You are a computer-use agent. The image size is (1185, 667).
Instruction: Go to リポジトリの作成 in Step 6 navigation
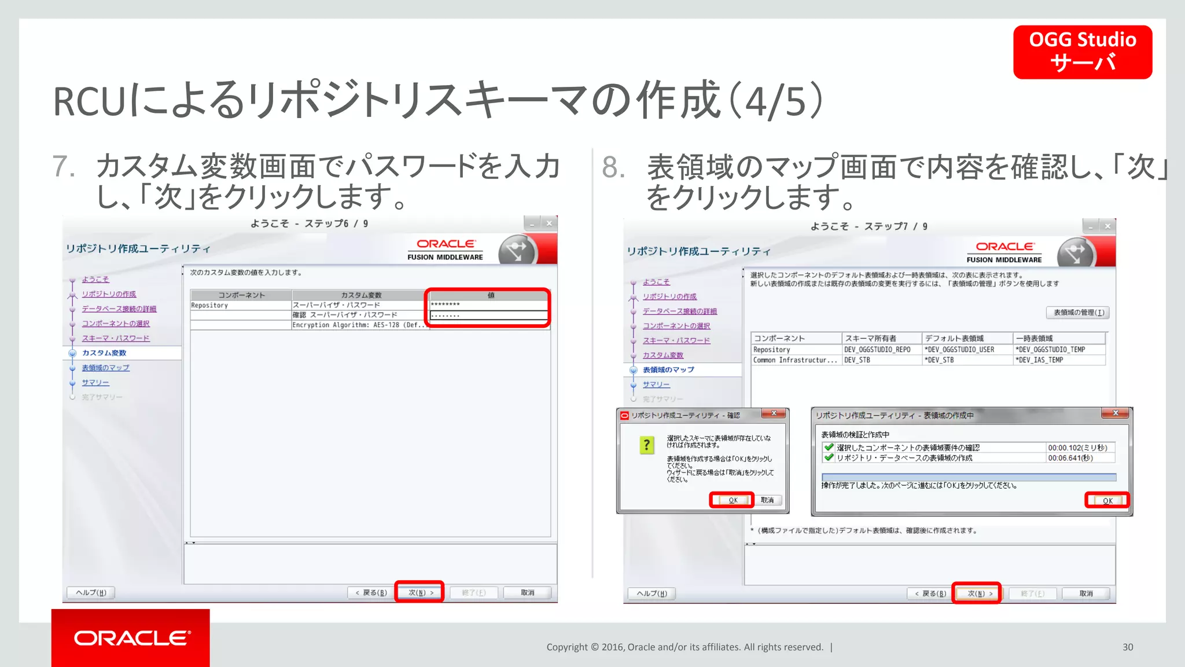point(109,294)
